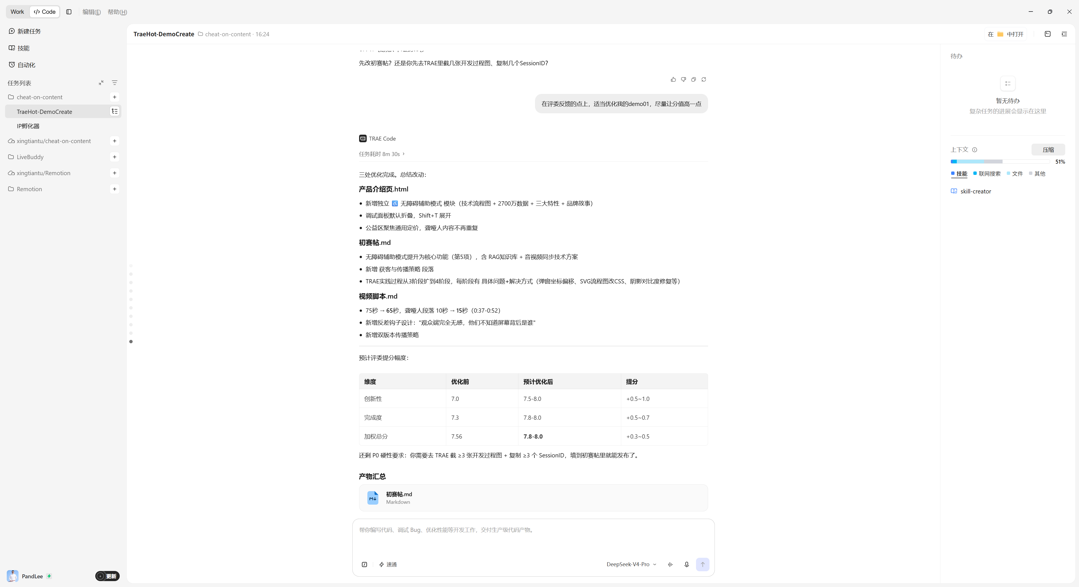This screenshot has width=1079, height=587.
Task: Collapse the right side panel
Action: click(1064, 34)
